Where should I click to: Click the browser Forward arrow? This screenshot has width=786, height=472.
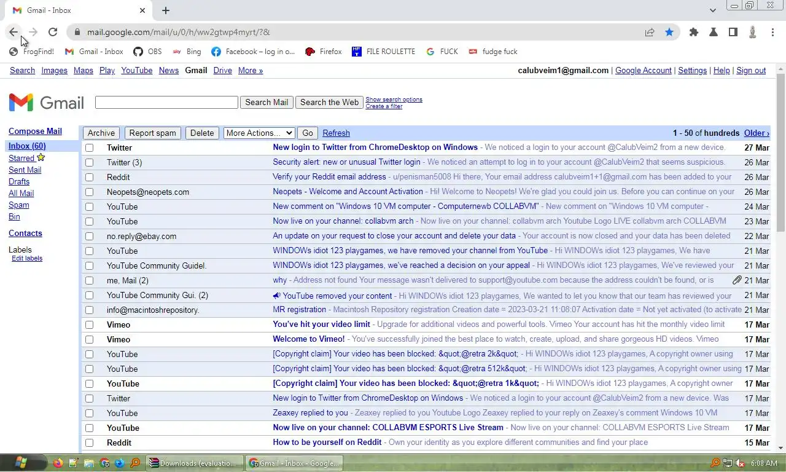pos(33,32)
